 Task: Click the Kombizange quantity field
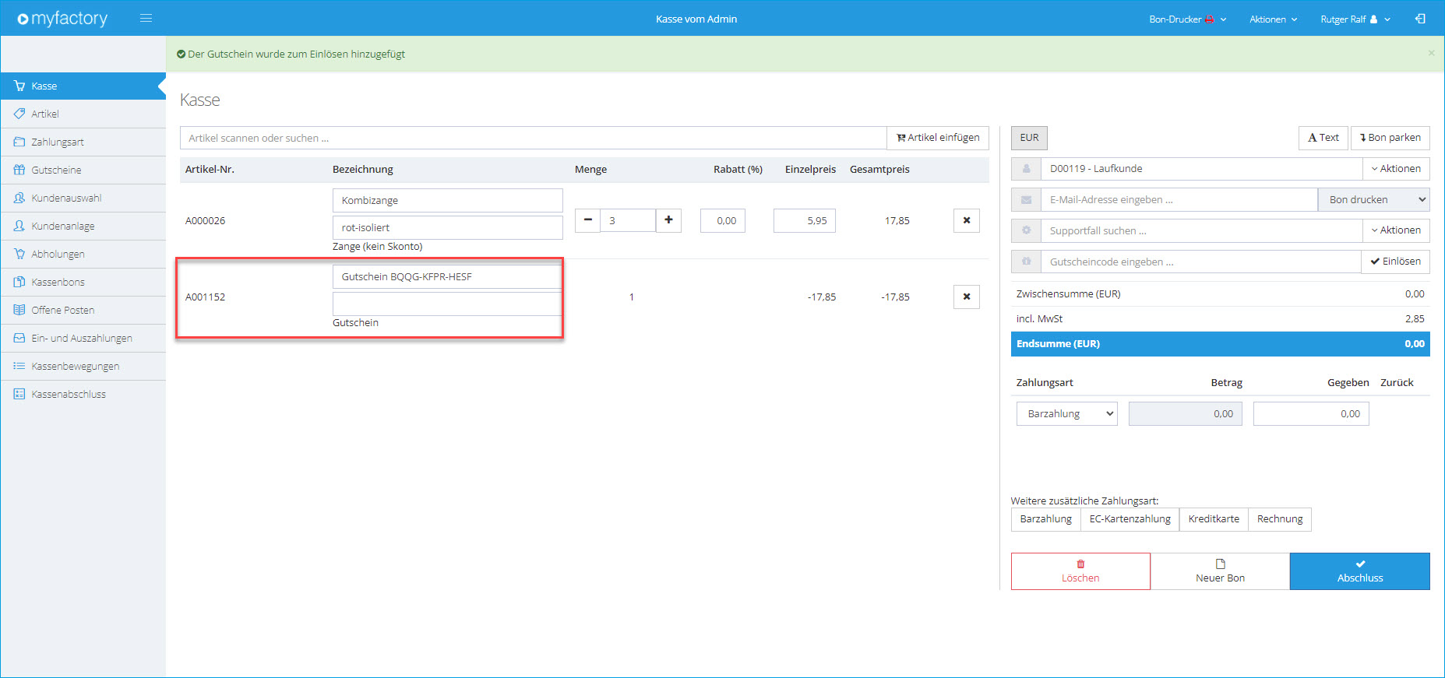(x=628, y=220)
